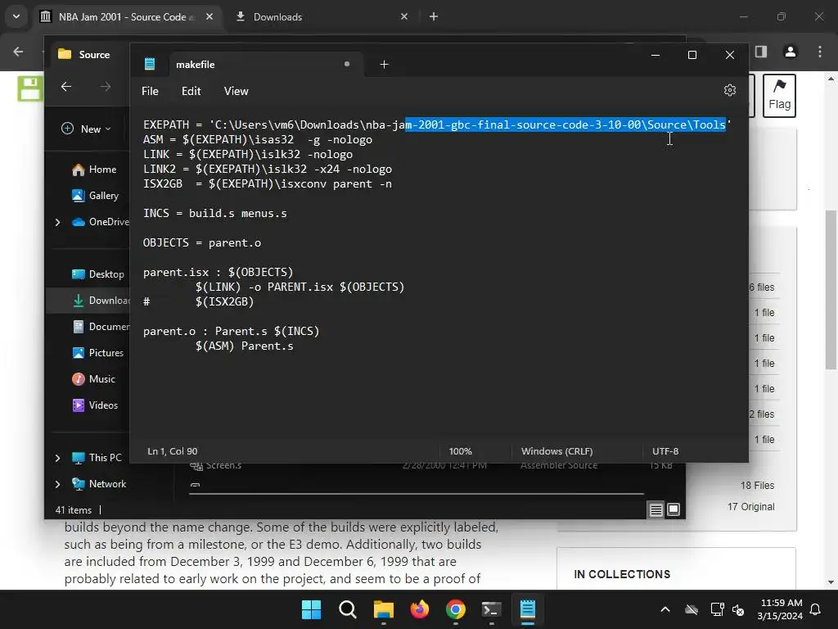Open the File menu in Notepad
The width and height of the screenshot is (838, 629).
(x=150, y=91)
